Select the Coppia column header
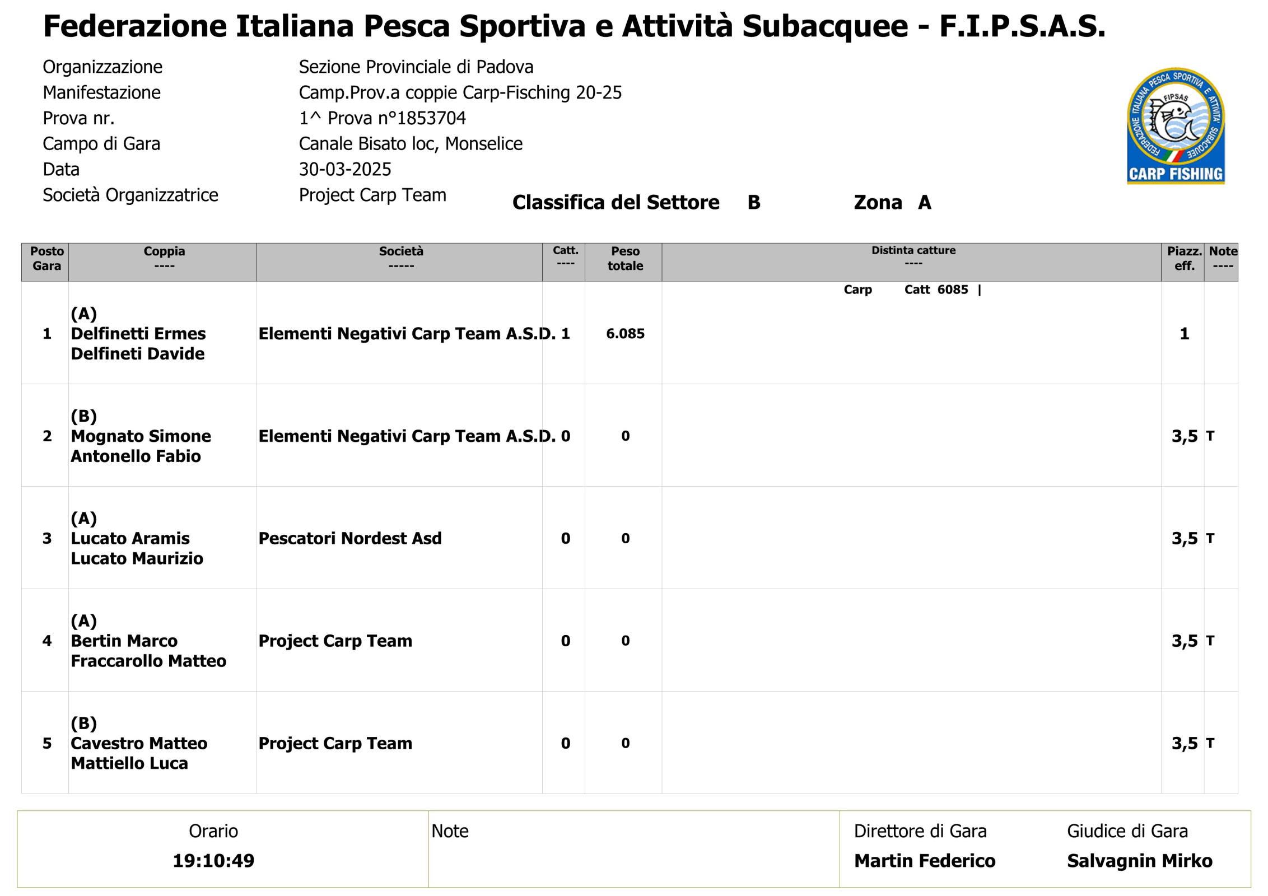Screen dimensions: 1268x896 click(162, 262)
